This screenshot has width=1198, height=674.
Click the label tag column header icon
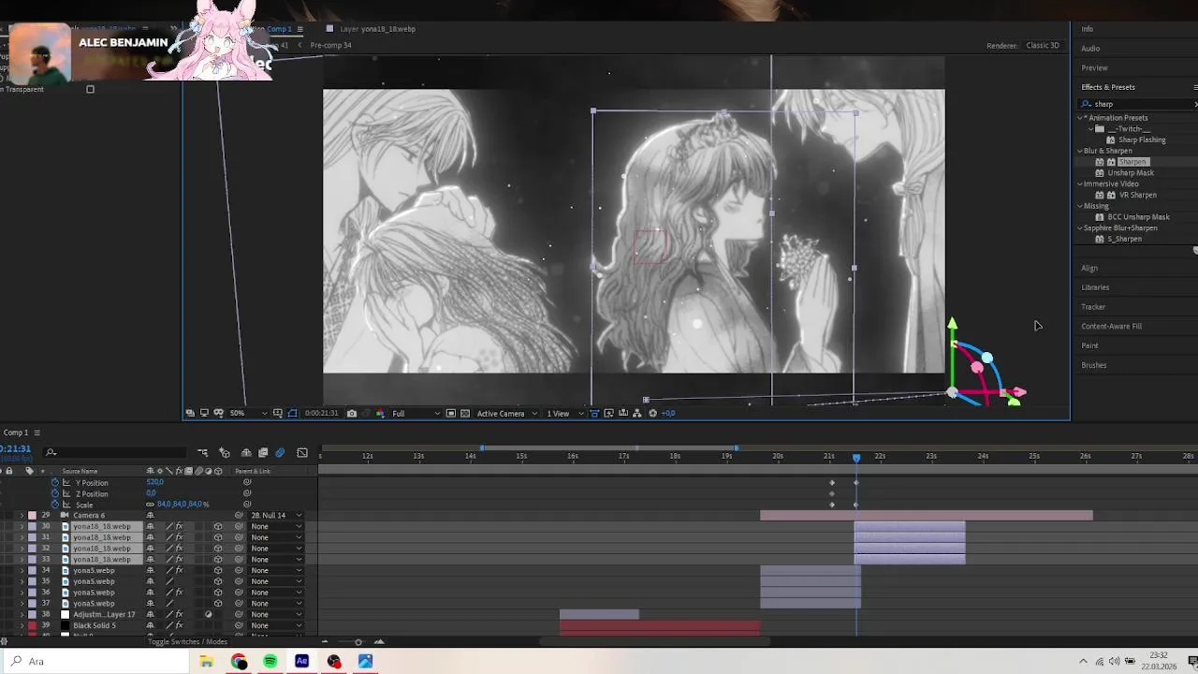29,471
